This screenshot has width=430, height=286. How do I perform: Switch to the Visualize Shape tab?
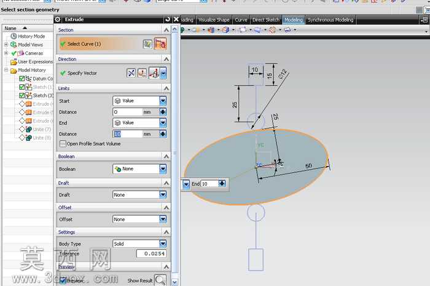(x=214, y=20)
